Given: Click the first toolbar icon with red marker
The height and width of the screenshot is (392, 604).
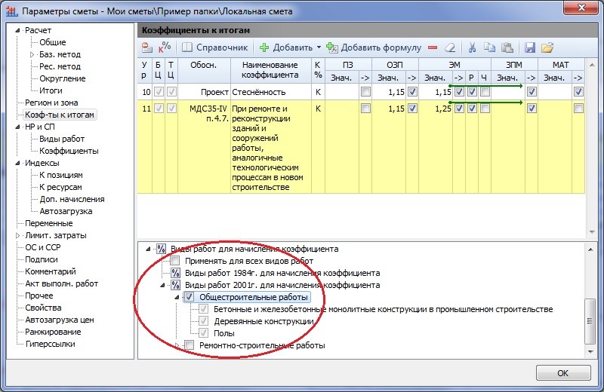Looking at the screenshot, I should pos(146,47).
